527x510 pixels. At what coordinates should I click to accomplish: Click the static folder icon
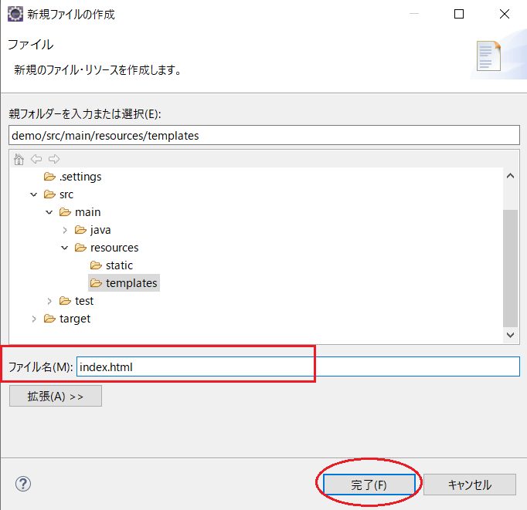pos(96,265)
